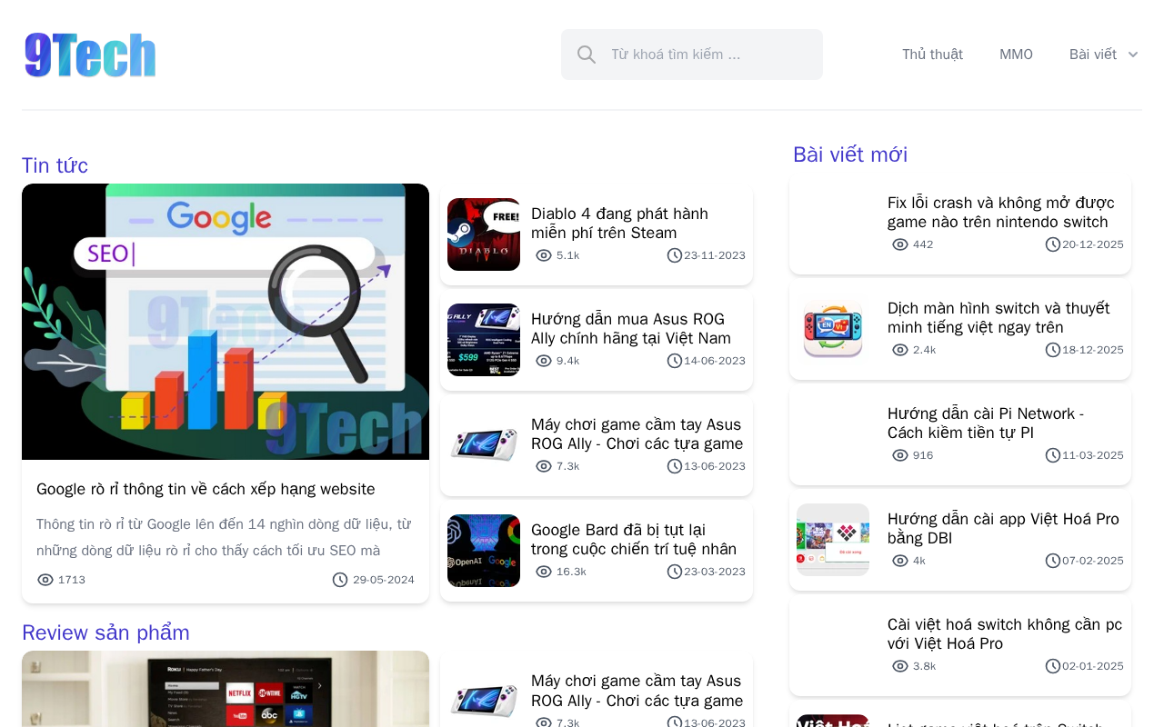Click the Switch EN-VI translation thumbnail

click(x=833, y=329)
